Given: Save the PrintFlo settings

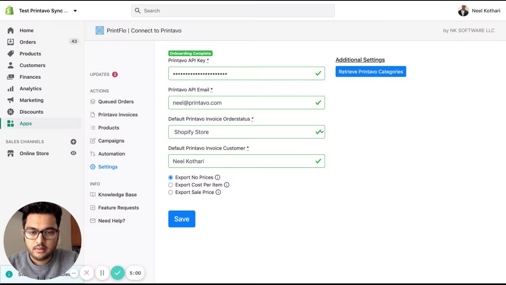Looking at the screenshot, I should click(182, 219).
